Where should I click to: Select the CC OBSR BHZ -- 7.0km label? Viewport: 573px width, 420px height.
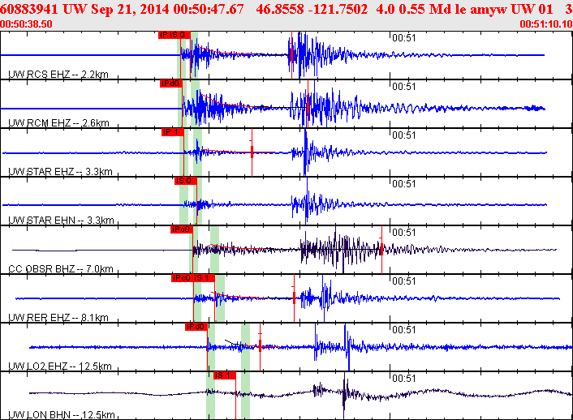coord(61,269)
